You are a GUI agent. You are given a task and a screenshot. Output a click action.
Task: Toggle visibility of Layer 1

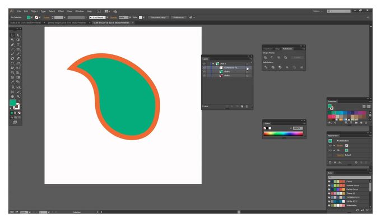[204, 64]
